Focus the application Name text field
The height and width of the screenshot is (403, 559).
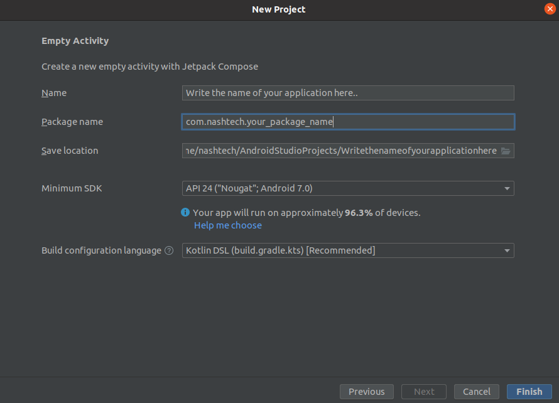[x=347, y=93]
